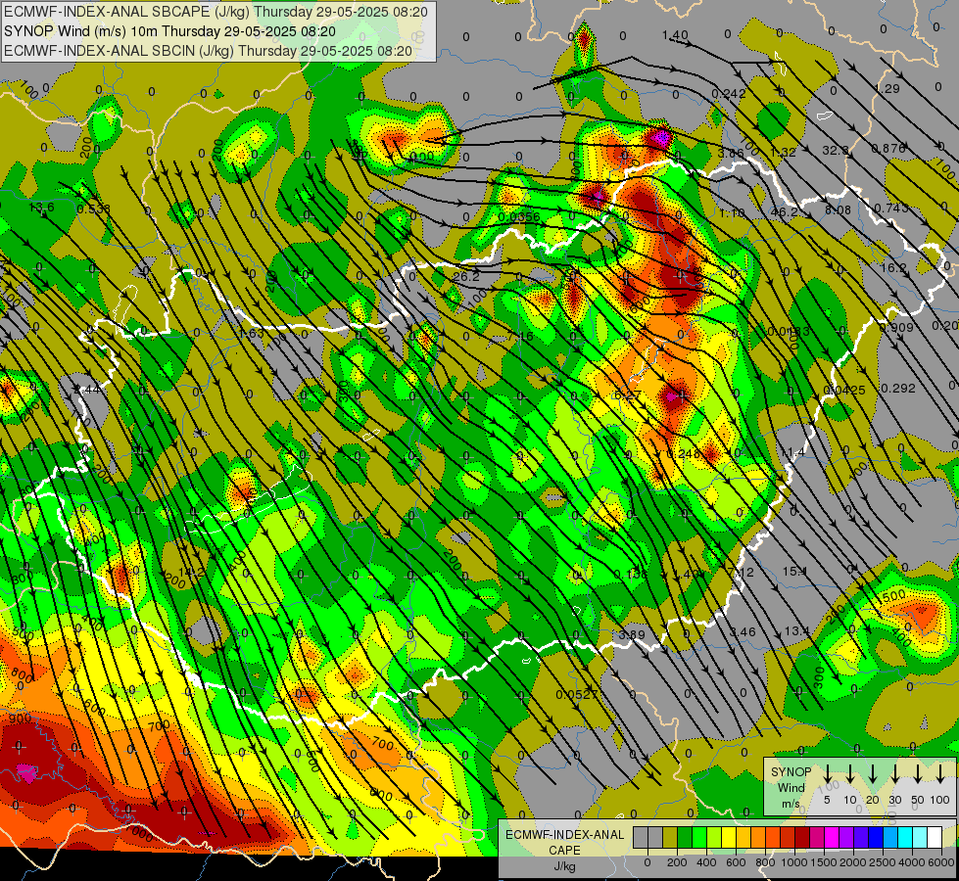Click the 3.46 value on the map
This screenshot has height=881, width=959.
coord(743,632)
